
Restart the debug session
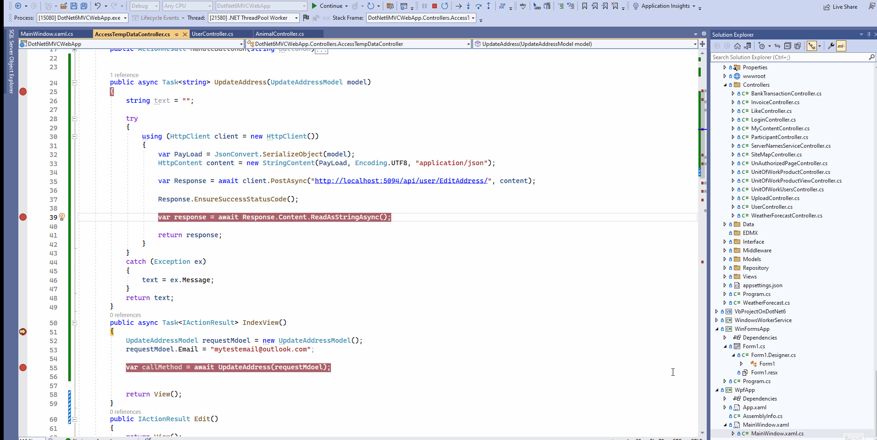[x=444, y=6]
